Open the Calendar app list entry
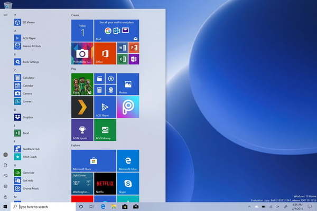The image size is (317, 211). coord(24,85)
